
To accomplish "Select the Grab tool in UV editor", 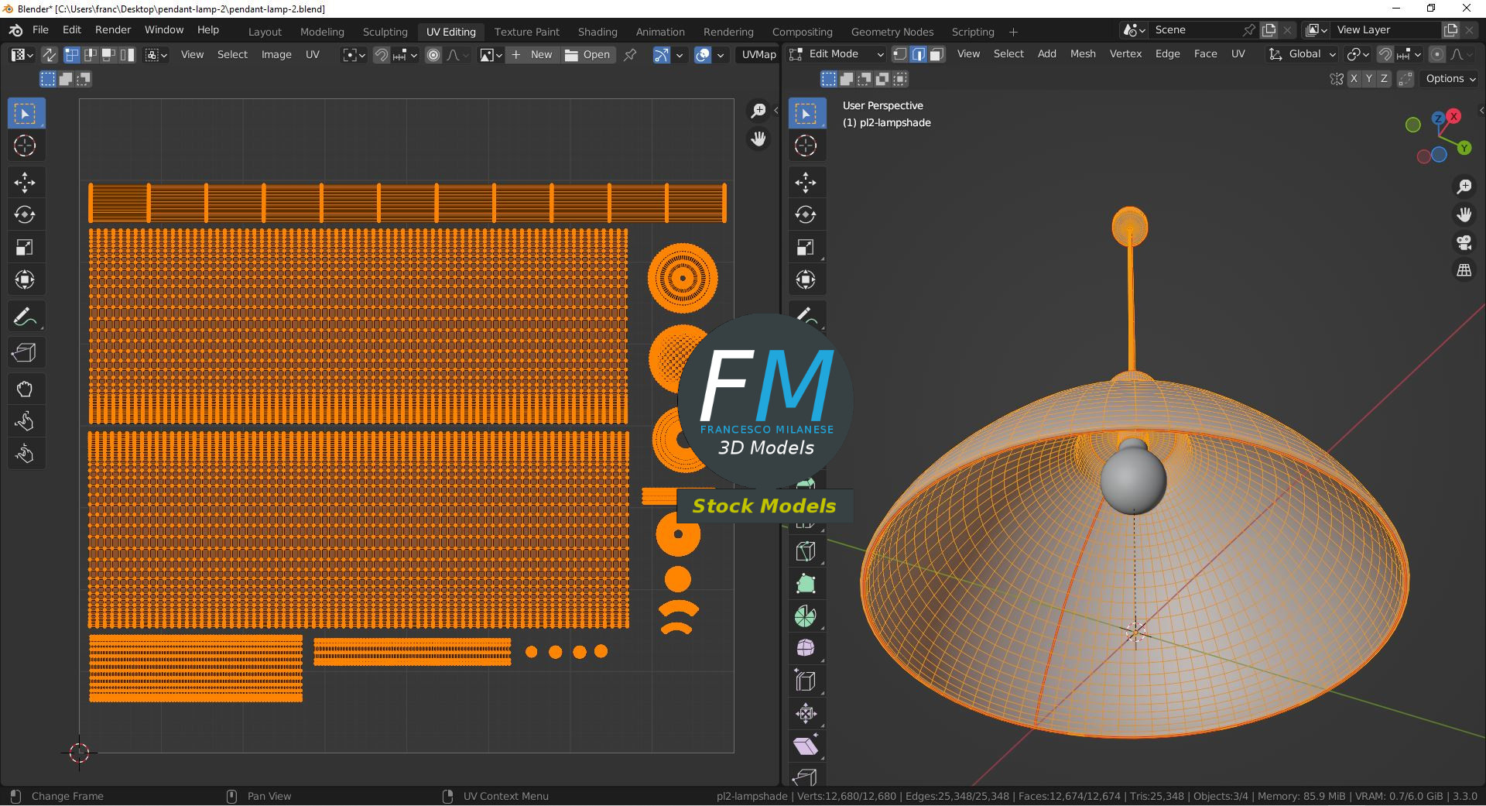I will click(x=25, y=389).
